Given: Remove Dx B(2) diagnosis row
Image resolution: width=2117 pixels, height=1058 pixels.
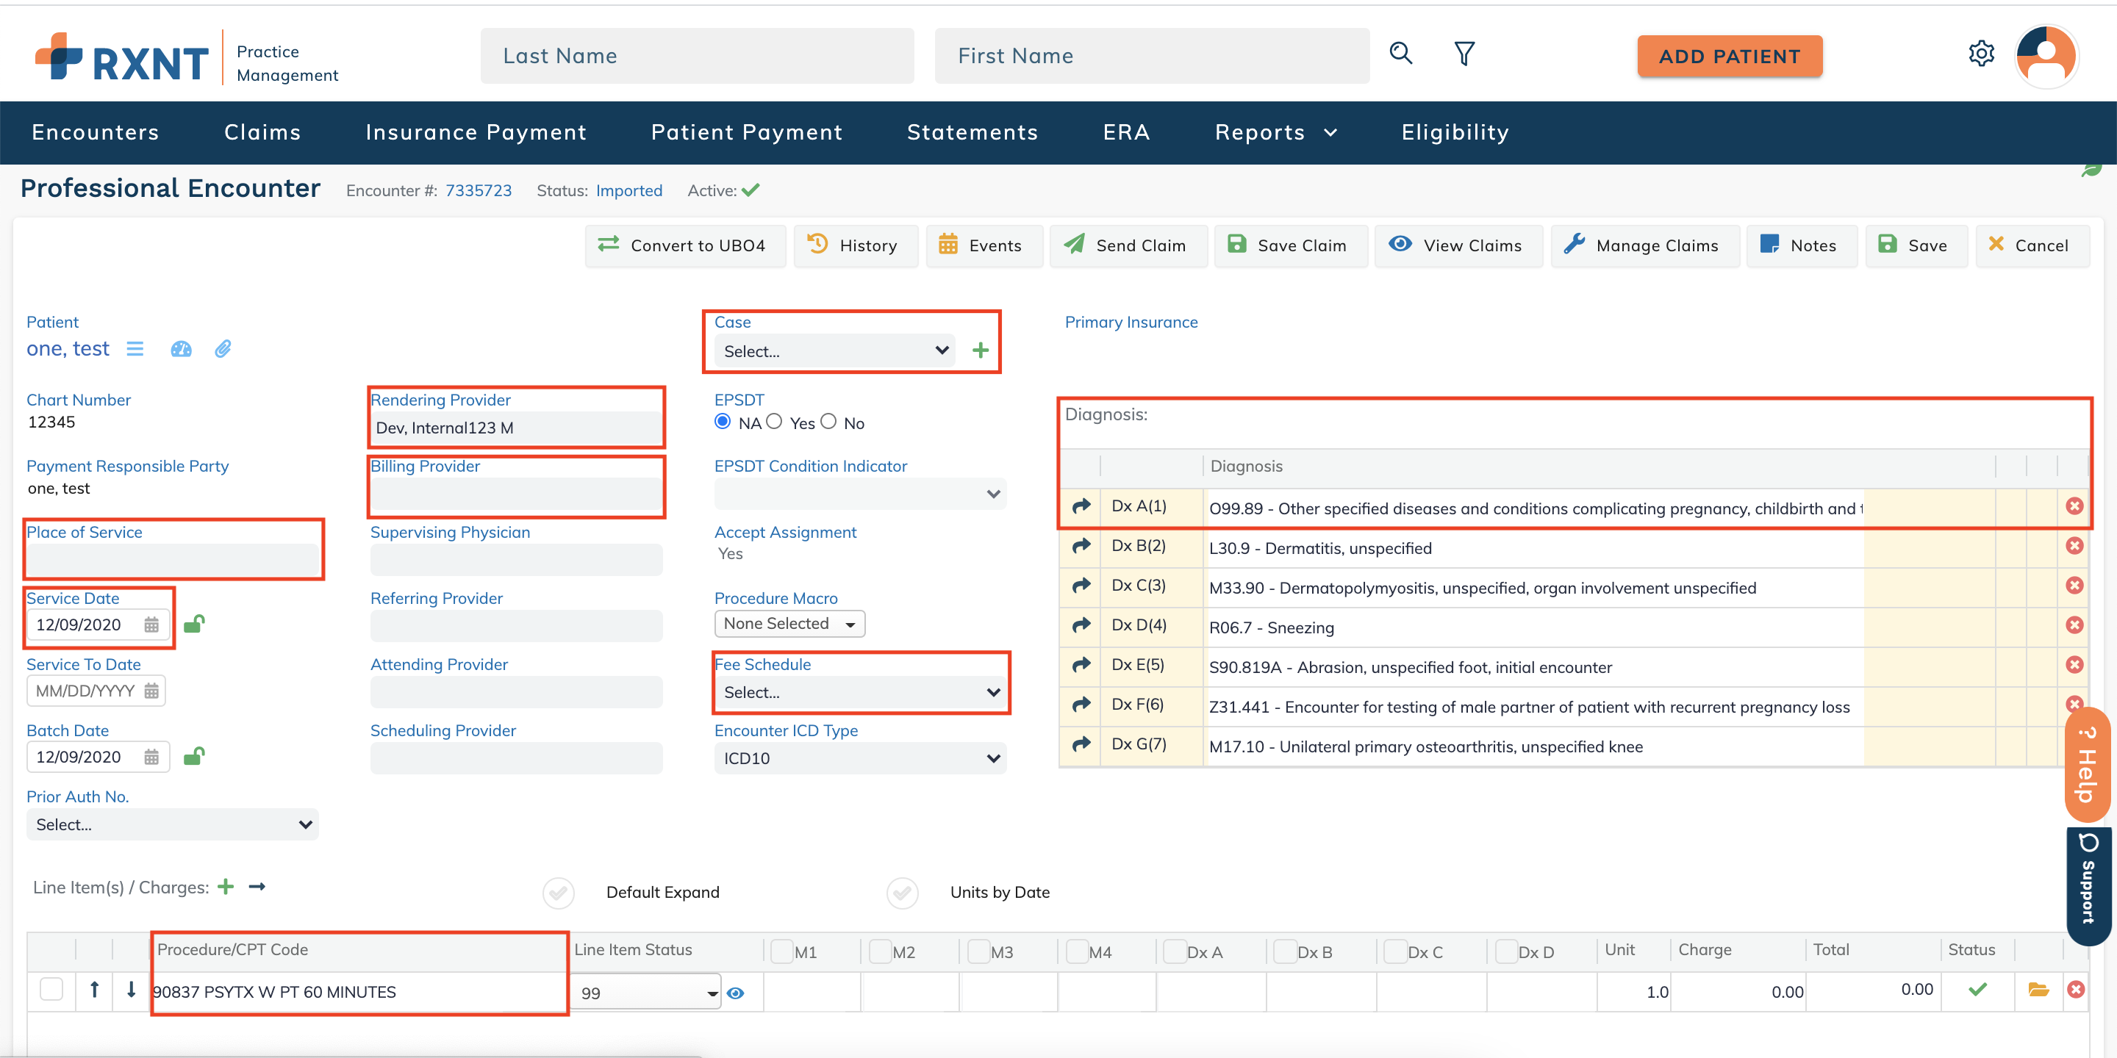Looking at the screenshot, I should tap(2074, 546).
